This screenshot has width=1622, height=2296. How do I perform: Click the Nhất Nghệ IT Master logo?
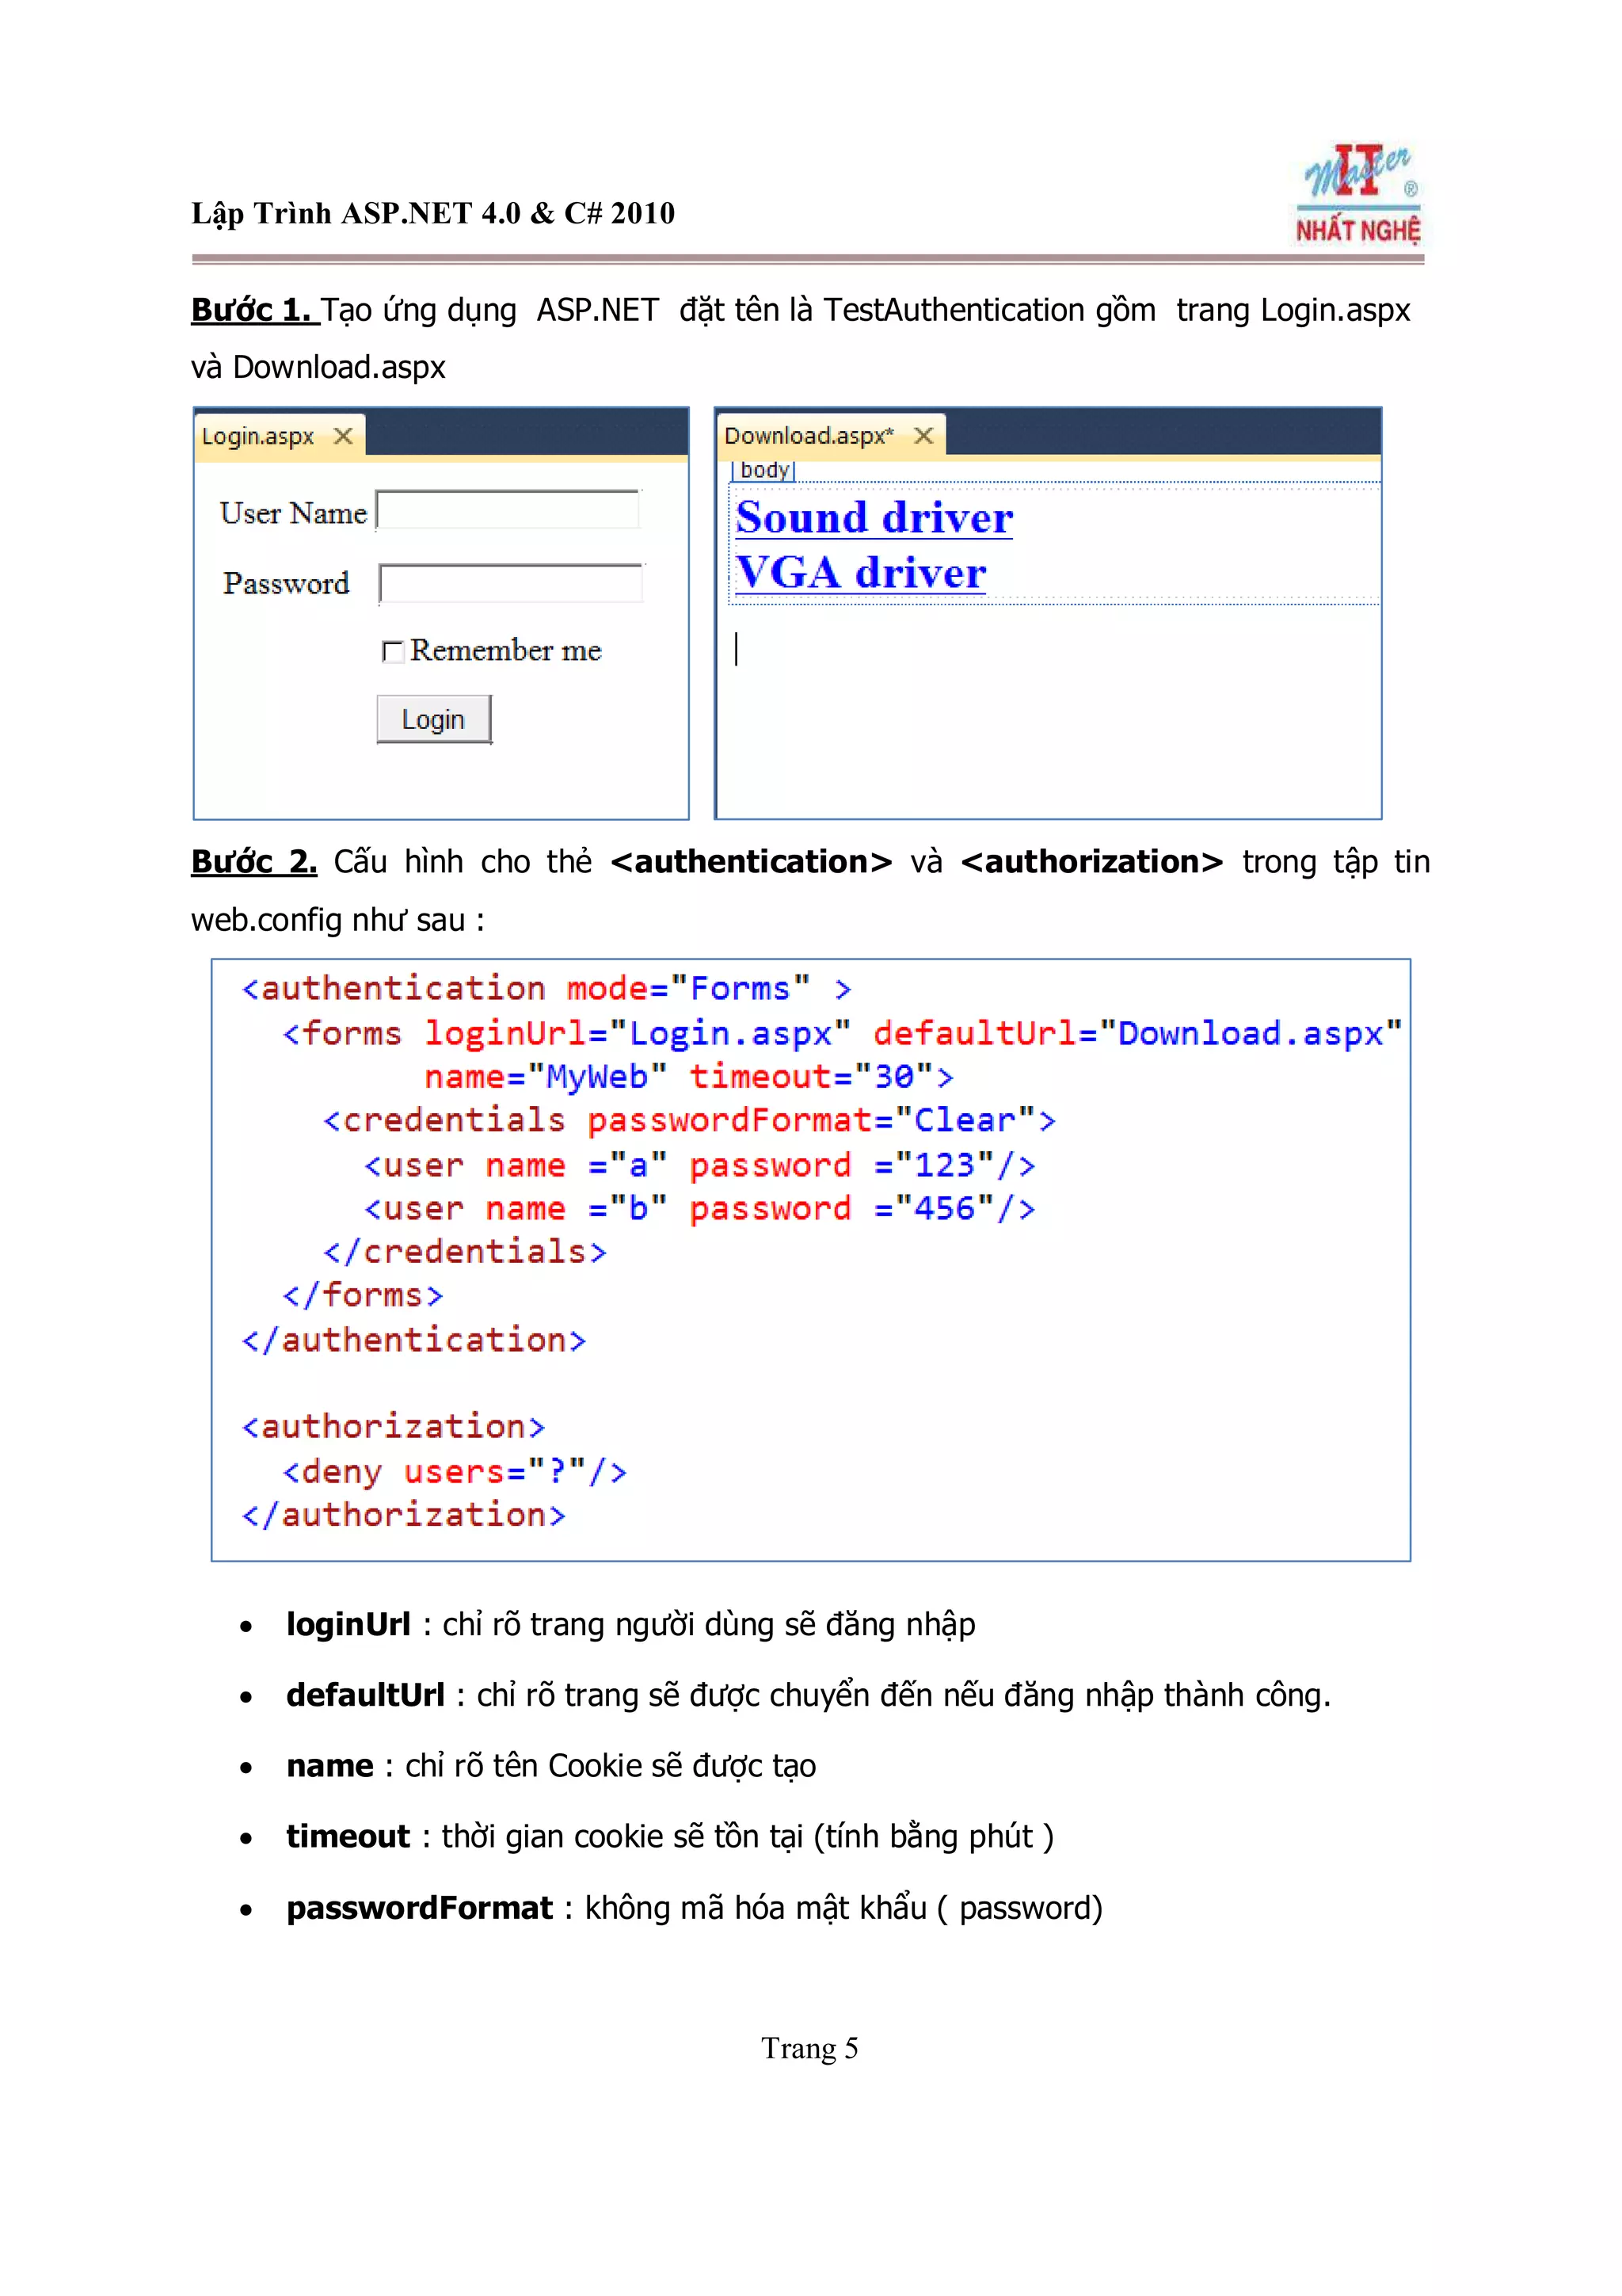(x=1357, y=196)
